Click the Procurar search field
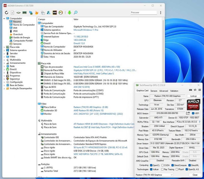This screenshot has height=179, width=204. [144, 13]
